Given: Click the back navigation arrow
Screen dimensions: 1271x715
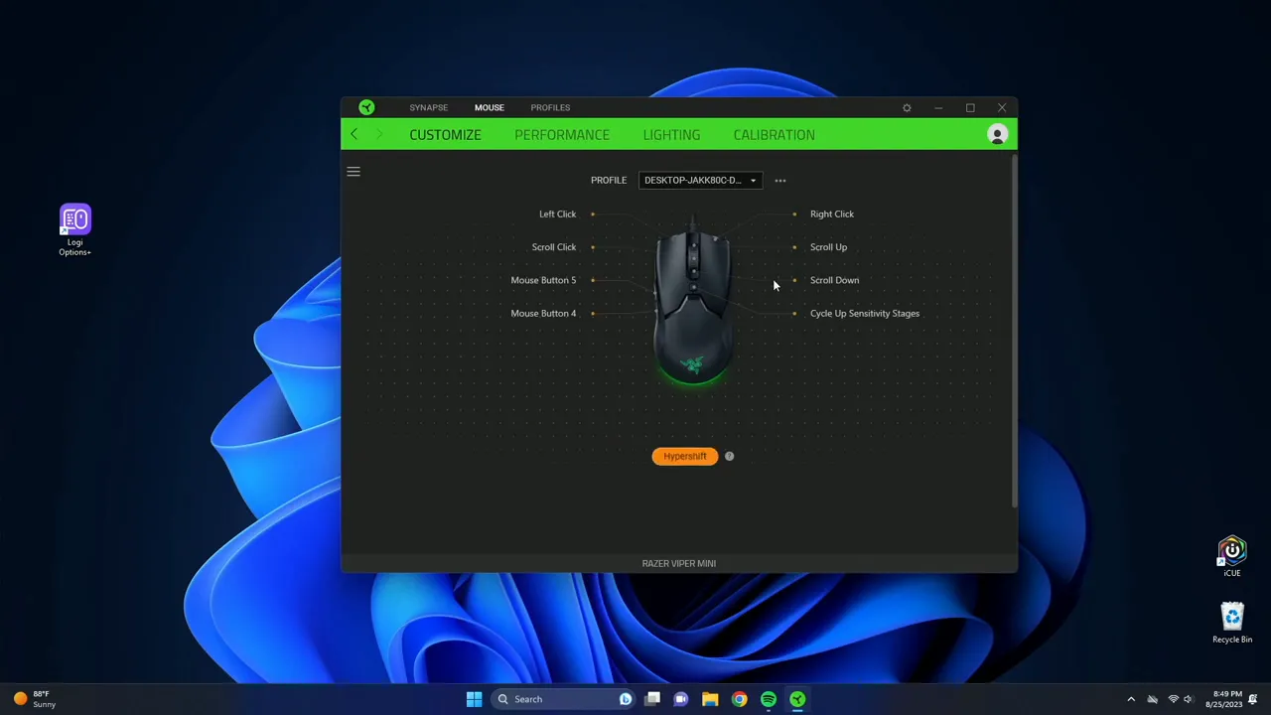Looking at the screenshot, I should point(354,134).
